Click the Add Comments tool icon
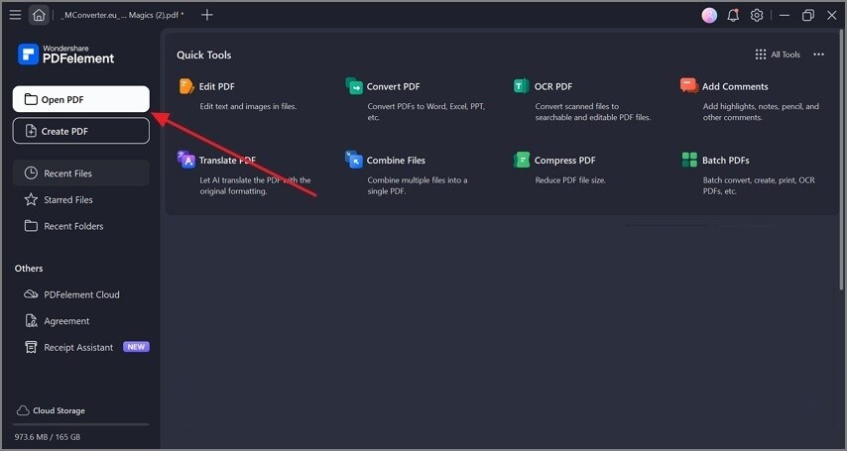The image size is (847, 451). (x=688, y=85)
